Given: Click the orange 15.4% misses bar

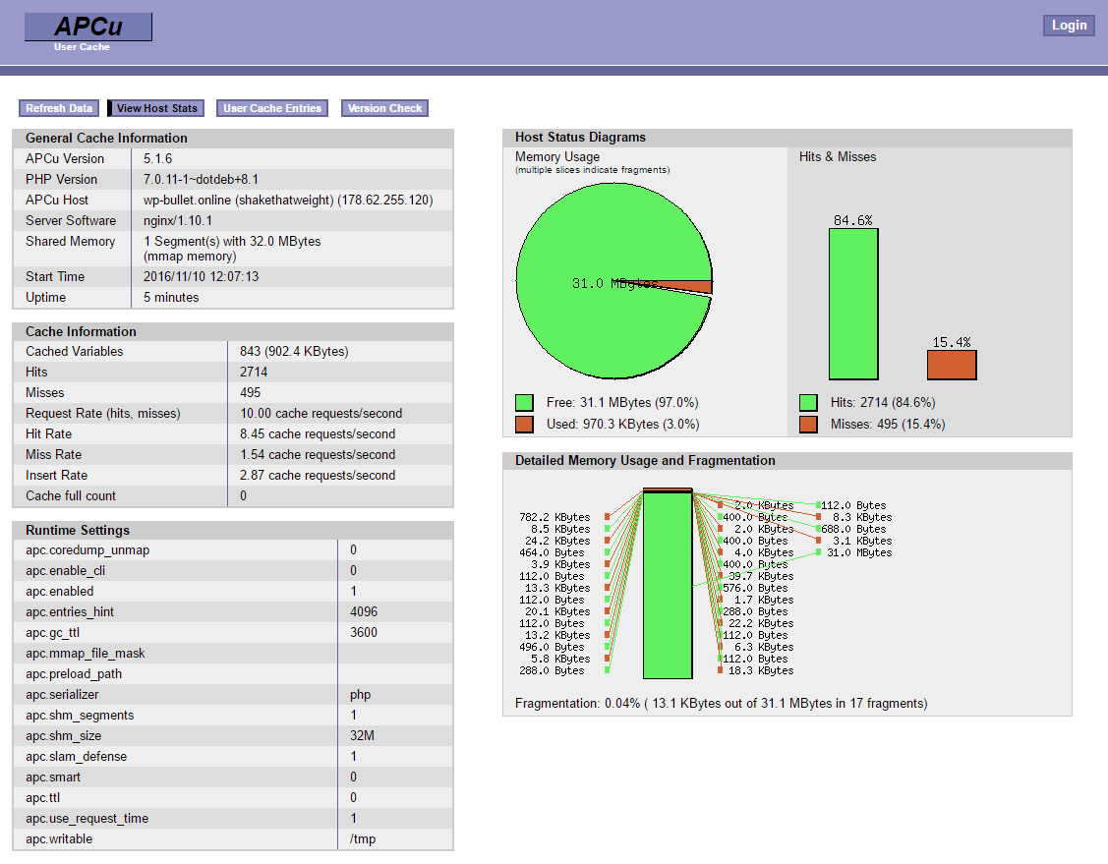Looking at the screenshot, I should coord(952,366).
